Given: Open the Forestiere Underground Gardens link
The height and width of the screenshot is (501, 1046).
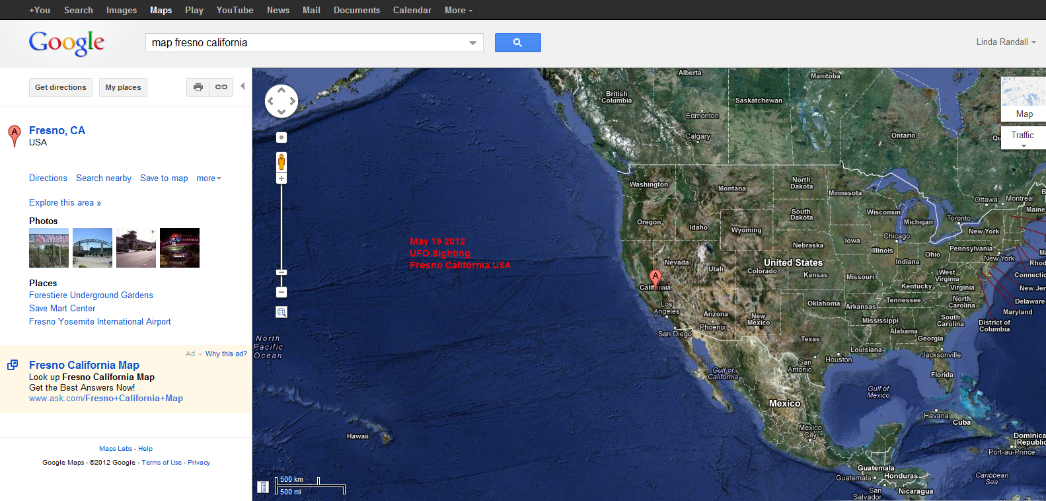Looking at the screenshot, I should click(91, 295).
